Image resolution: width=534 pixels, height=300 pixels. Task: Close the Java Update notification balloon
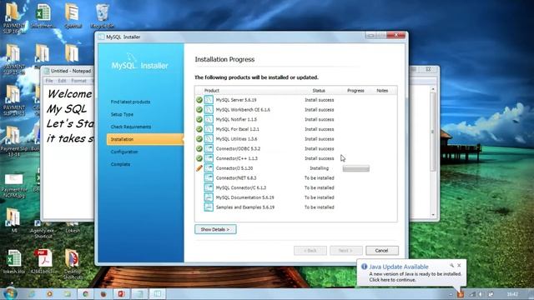pos(459,265)
